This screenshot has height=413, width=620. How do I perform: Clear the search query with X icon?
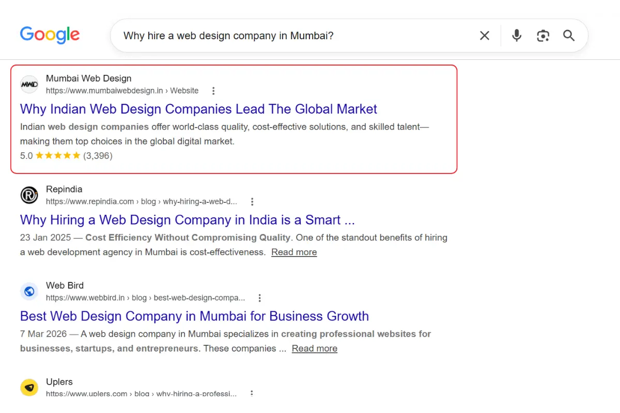point(485,36)
